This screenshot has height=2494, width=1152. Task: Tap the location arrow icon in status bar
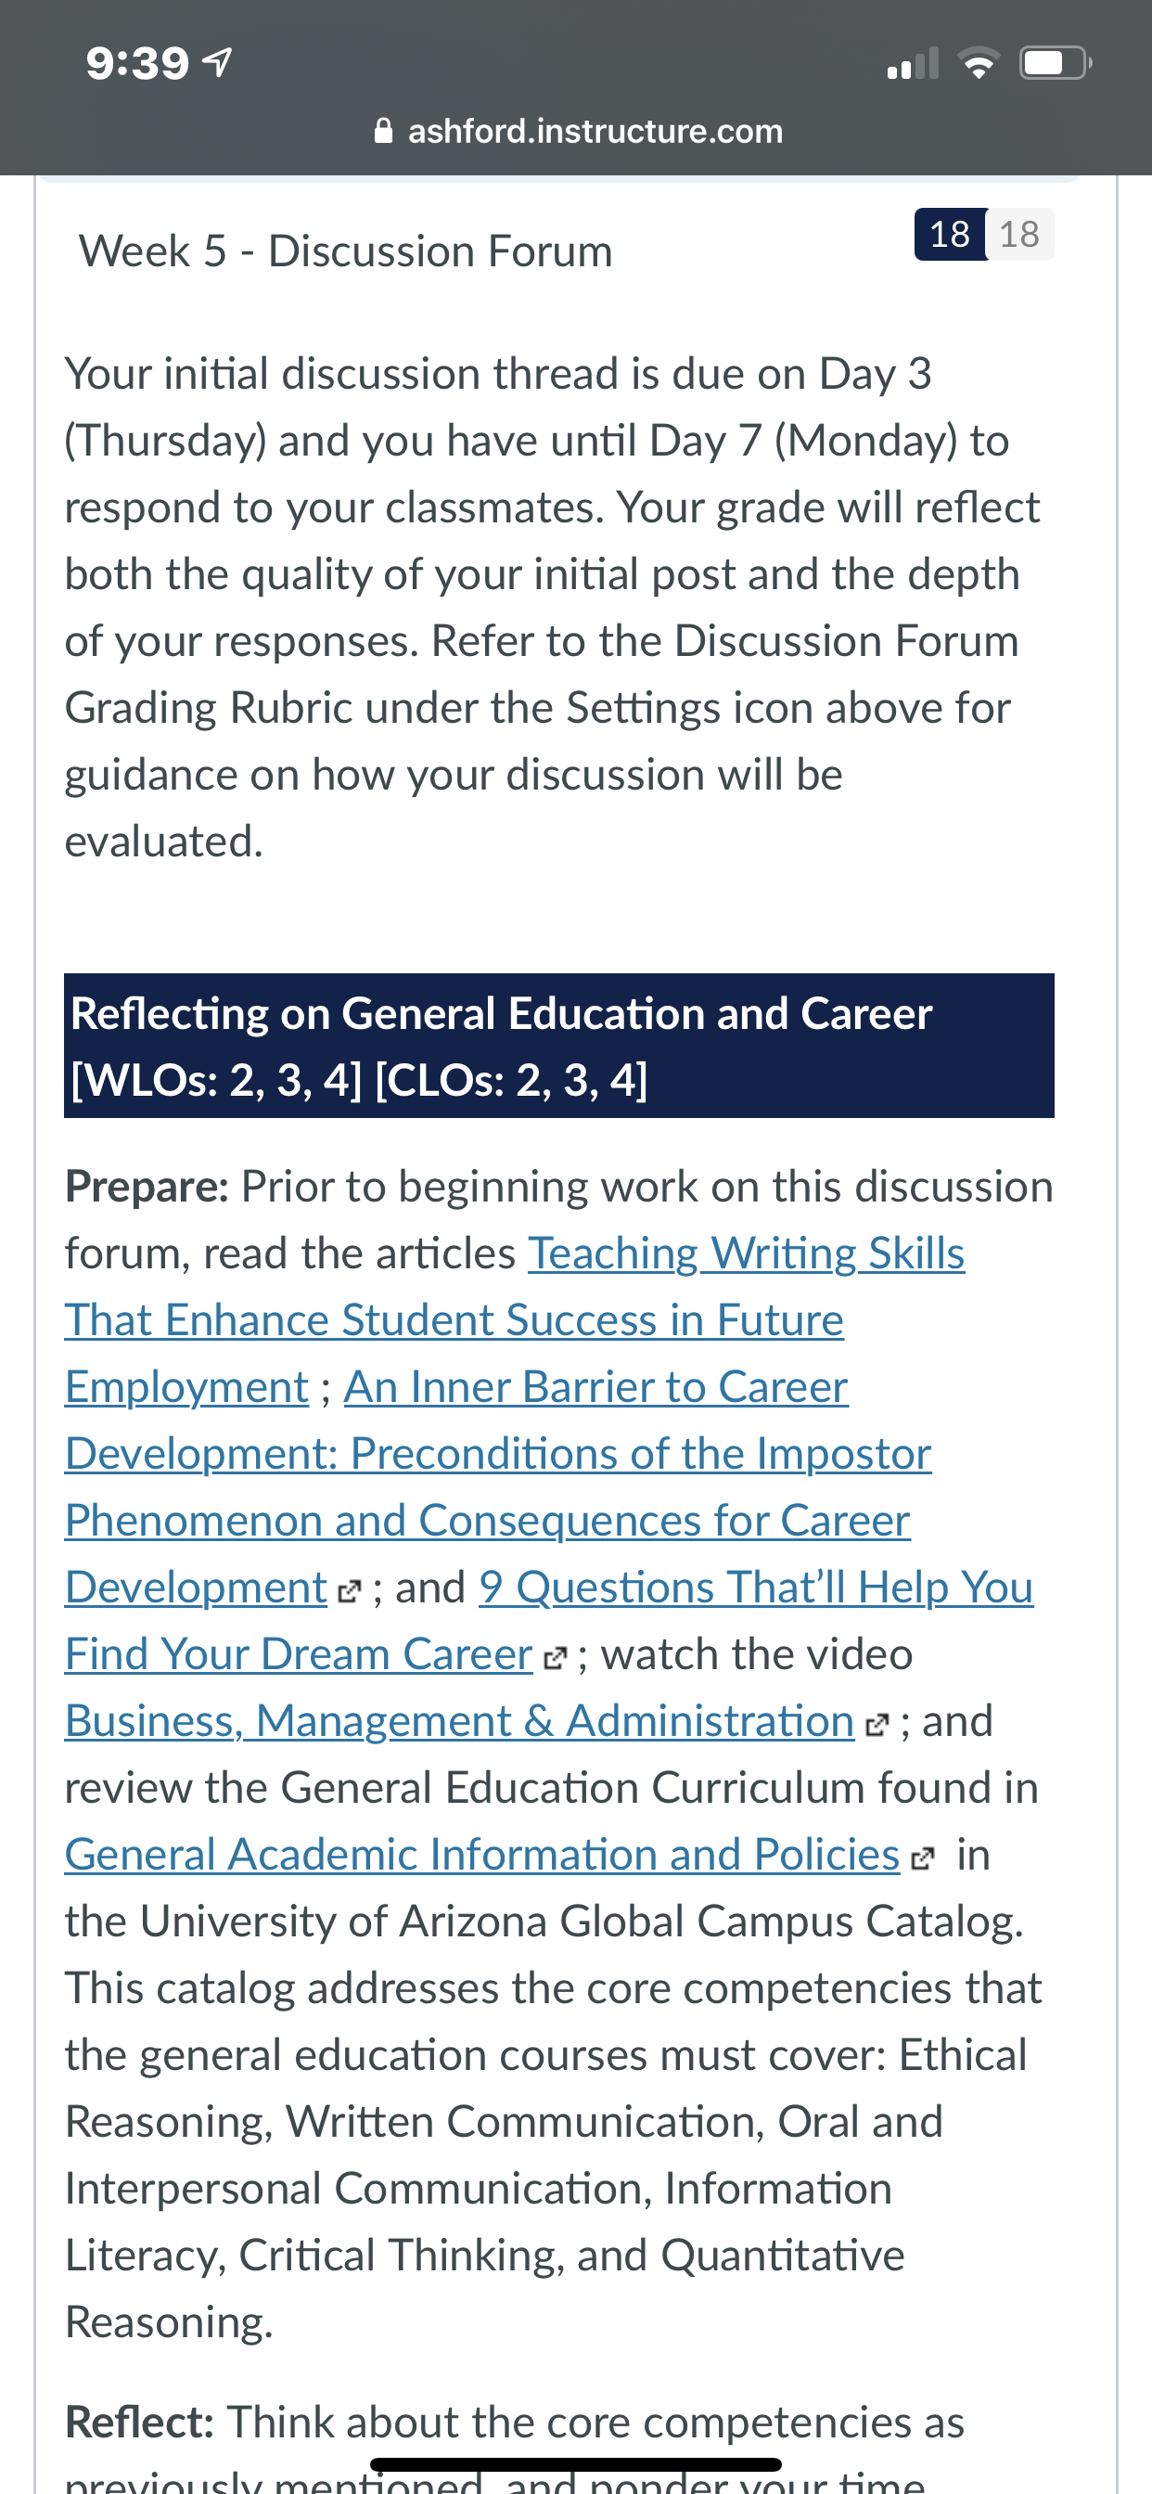[217, 63]
